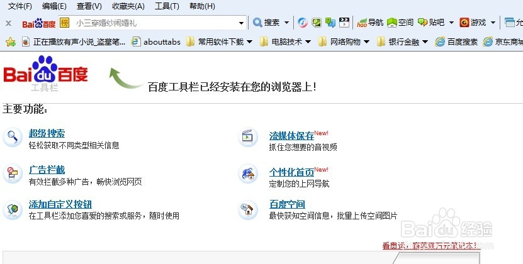This screenshot has height=264, width=523.
Task: Focus the Baidu toolbar search field
Action: [x=152, y=23]
